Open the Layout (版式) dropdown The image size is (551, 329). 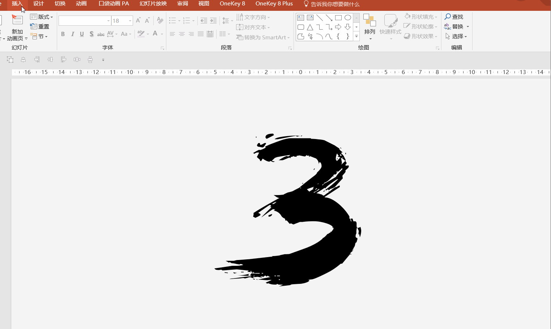(42, 17)
